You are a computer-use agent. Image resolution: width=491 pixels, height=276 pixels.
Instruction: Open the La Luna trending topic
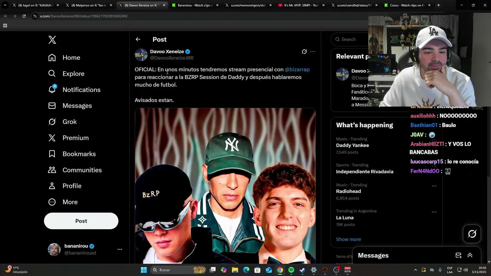[344, 218]
